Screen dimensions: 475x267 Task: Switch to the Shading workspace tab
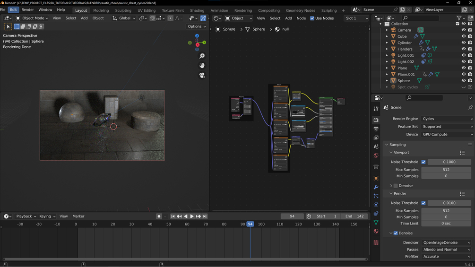[x=197, y=10]
